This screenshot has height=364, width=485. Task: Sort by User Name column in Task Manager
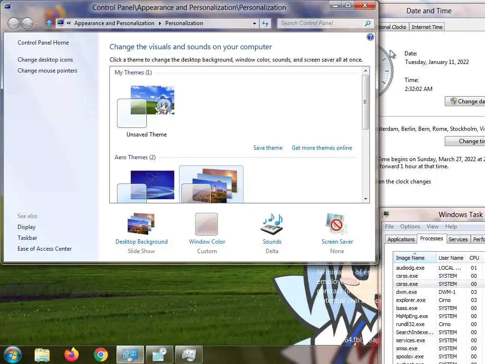click(451, 257)
